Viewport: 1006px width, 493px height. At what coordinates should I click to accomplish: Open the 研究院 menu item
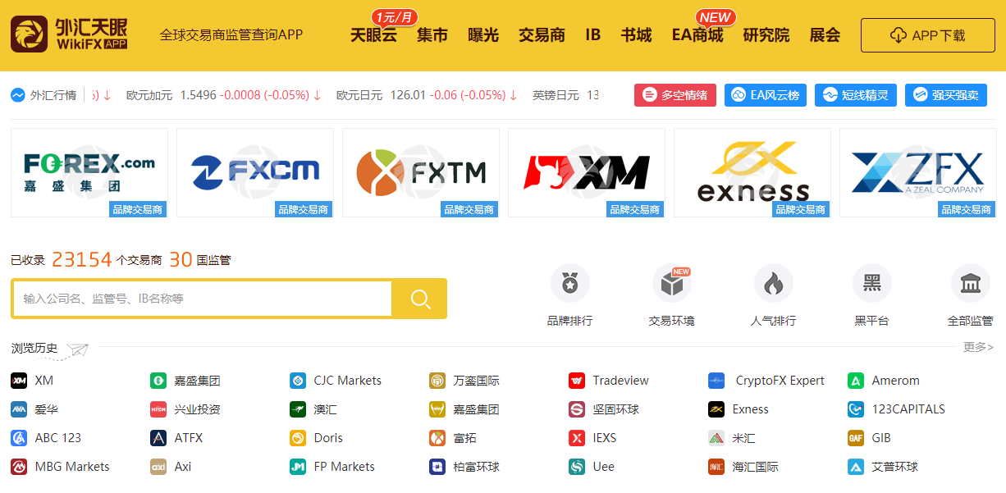766,35
